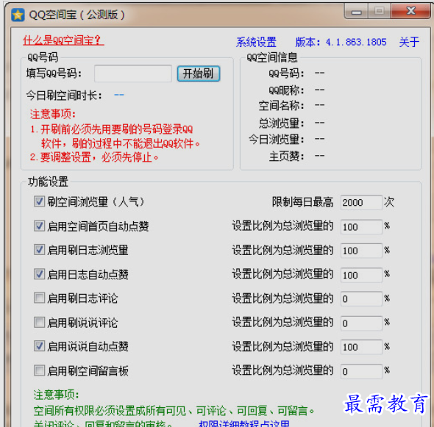The height and width of the screenshot is (427, 434).
Task: Edit percentage field for 日志自动点赞
Action: [361, 275]
